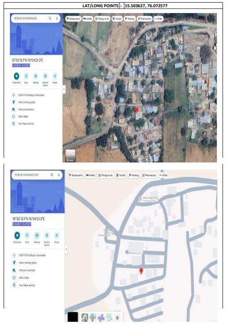Screen dimensions: 229x329
Task: Select Restaurants chip on the road map
Action: (x=75, y=175)
